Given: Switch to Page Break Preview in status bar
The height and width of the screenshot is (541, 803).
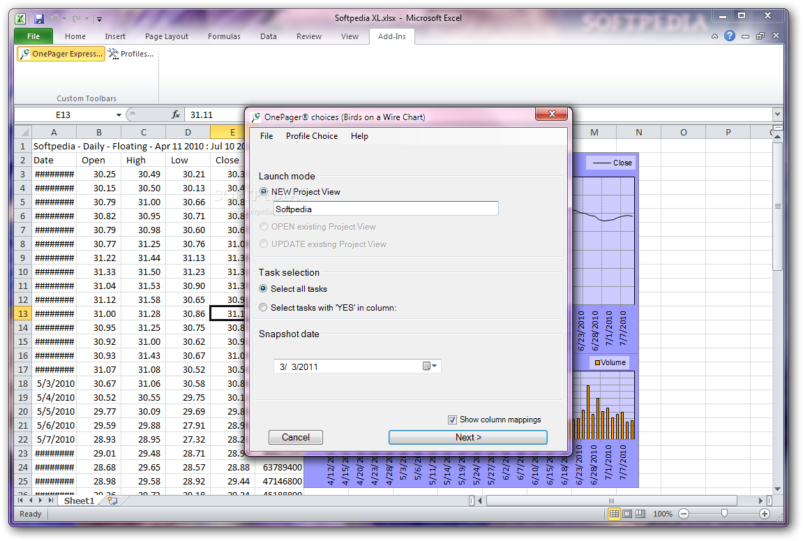Looking at the screenshot, I should tap(640, 514).
